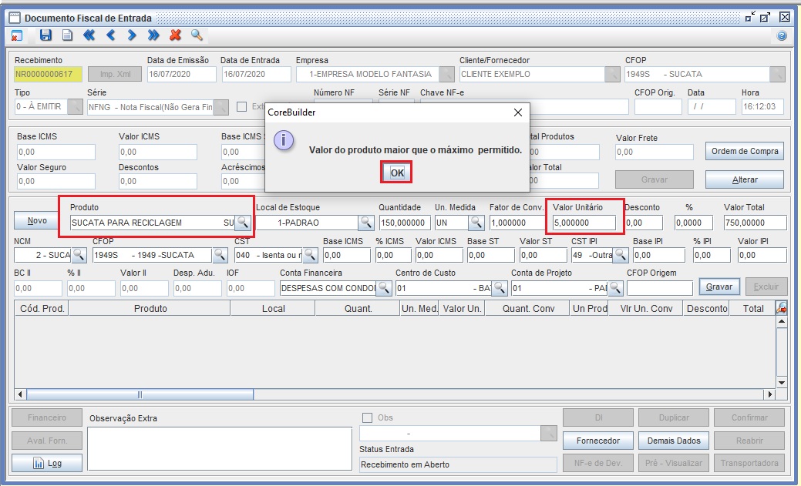Open the Produto lookup magnifier
The height and width of the screenshot is (486, 801).
coord(243,223)
